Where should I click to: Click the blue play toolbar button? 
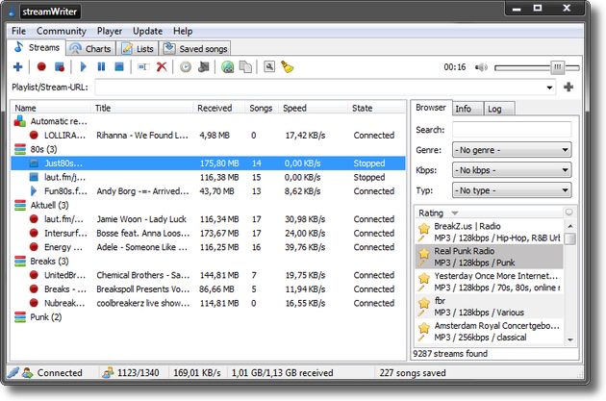tap(83, 67)
